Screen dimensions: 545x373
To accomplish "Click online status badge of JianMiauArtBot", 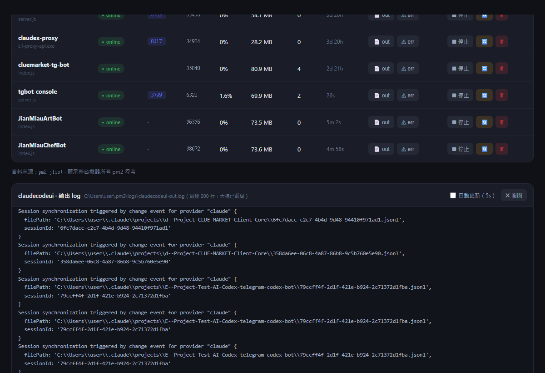I will coord(111,122).
